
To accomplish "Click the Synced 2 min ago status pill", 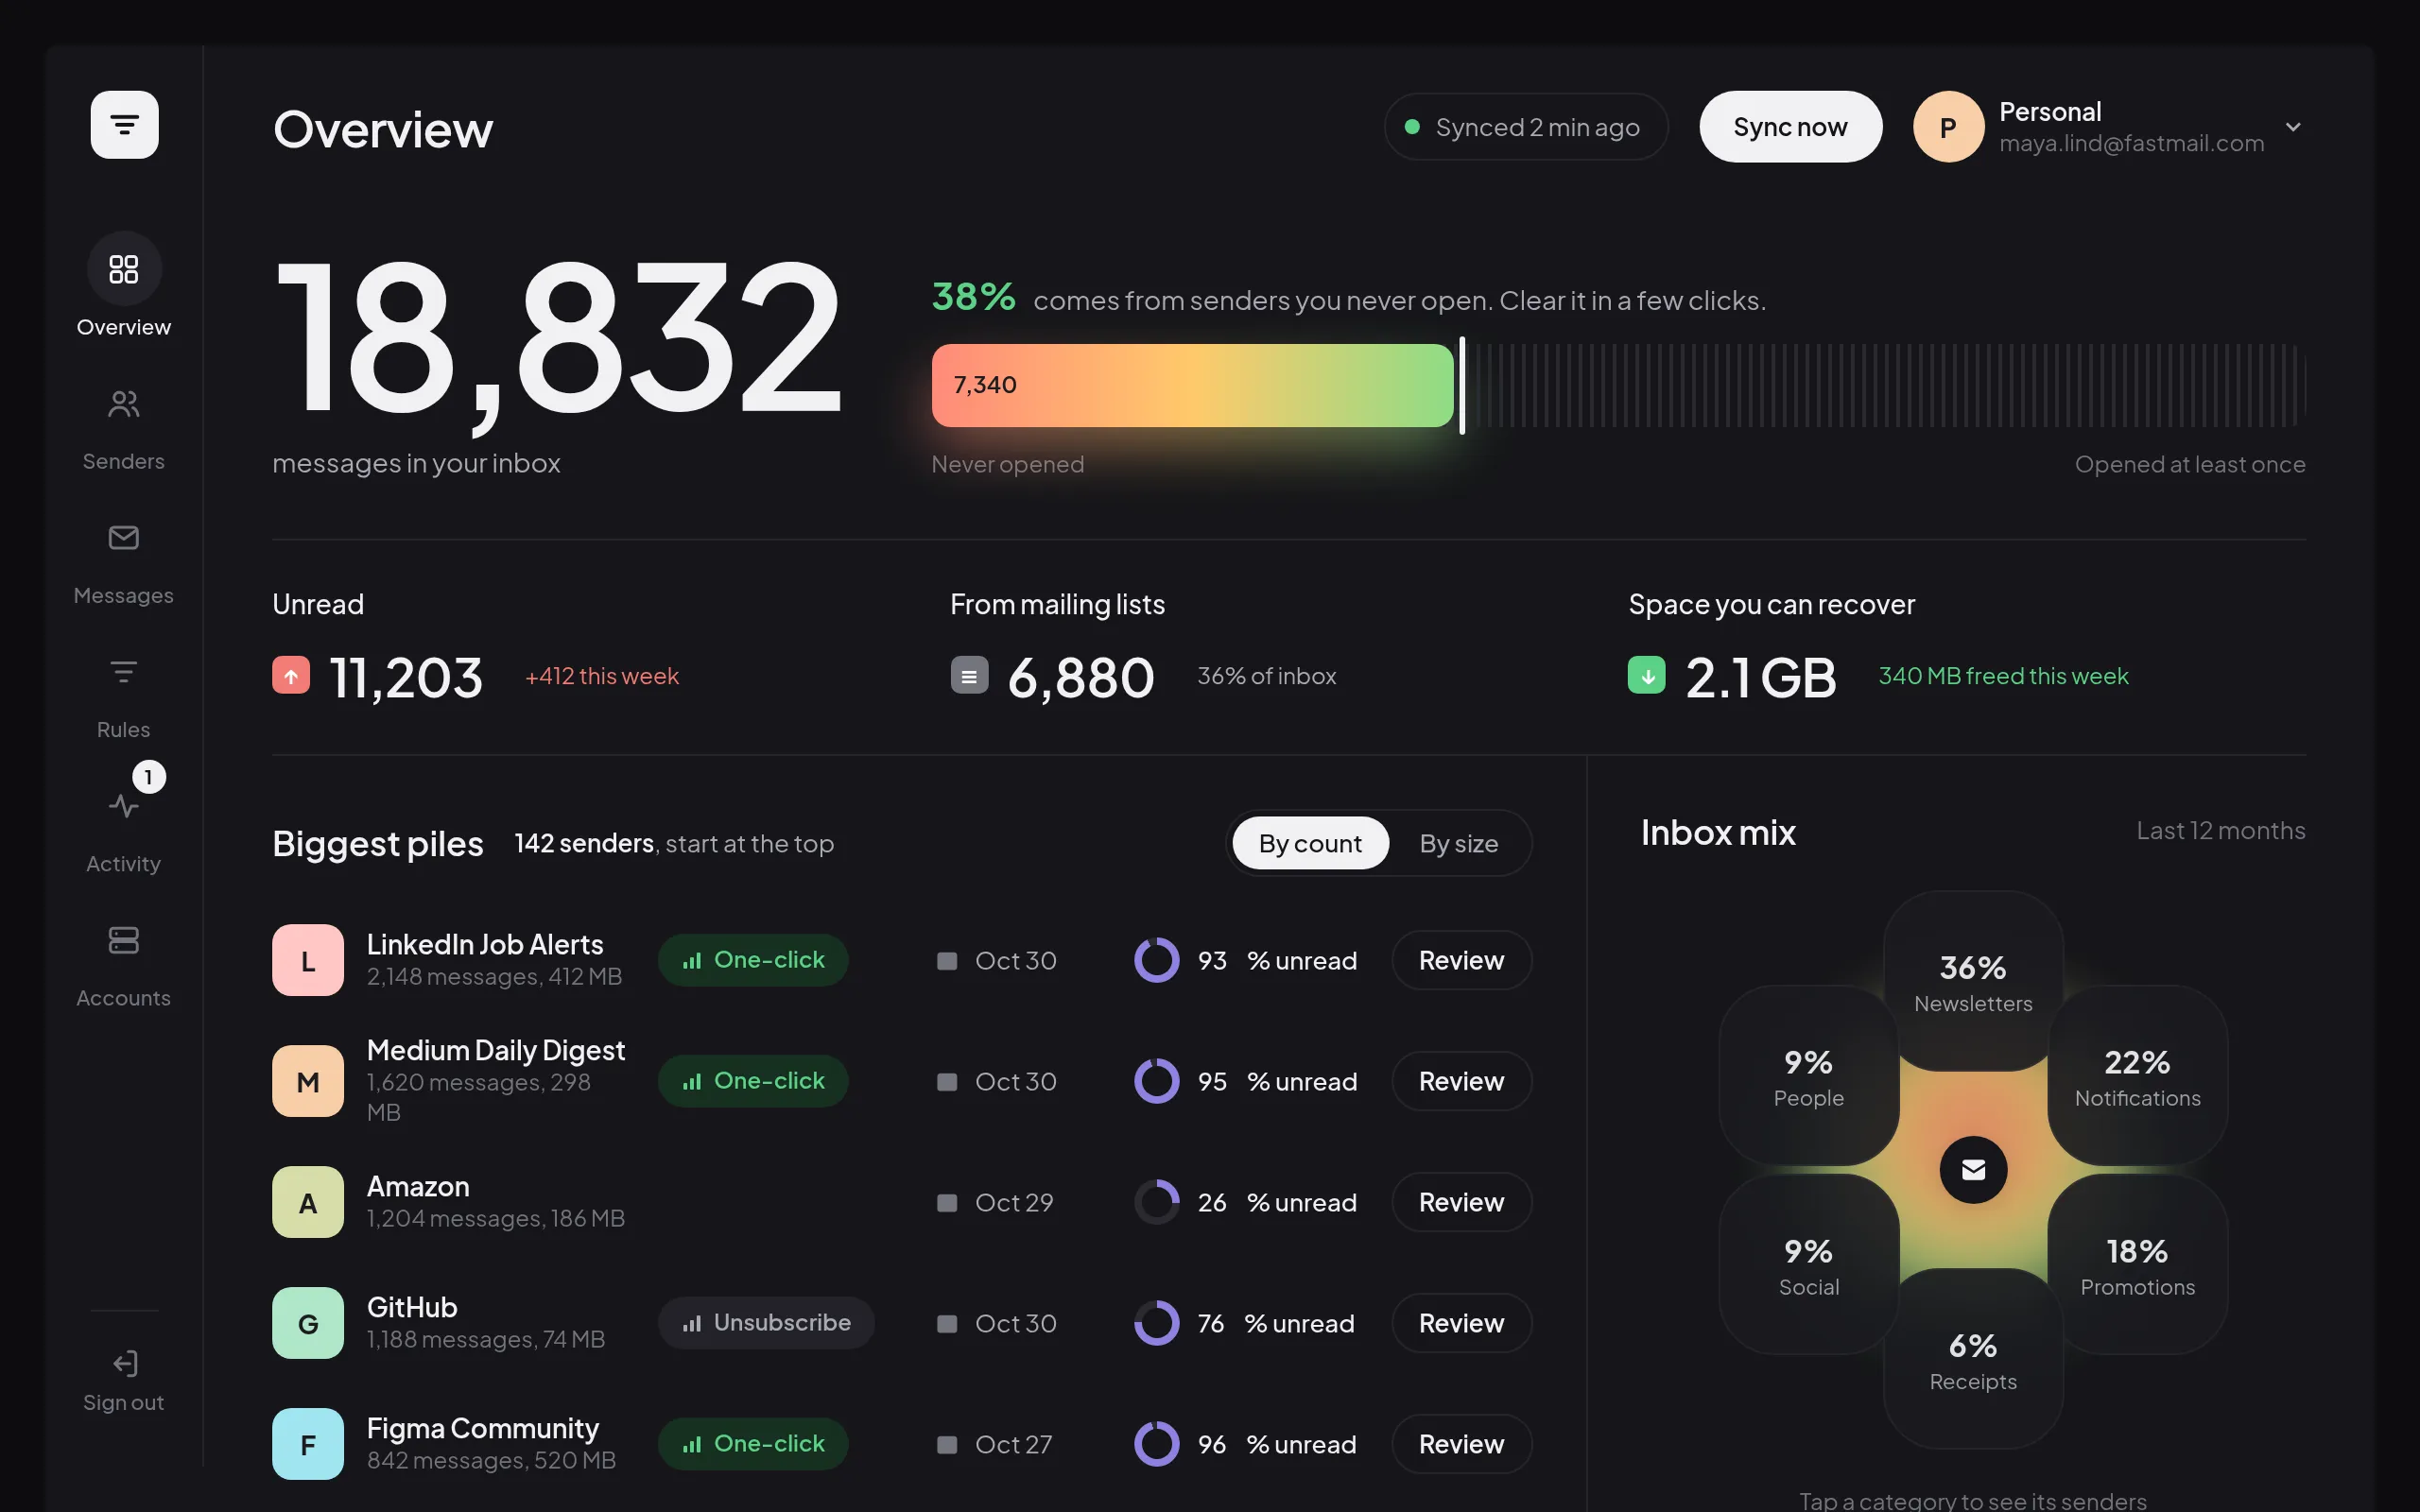I will coord(1526,127).
